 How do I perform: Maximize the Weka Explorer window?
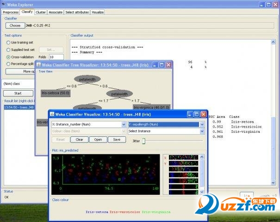click(x=268, y=5)
